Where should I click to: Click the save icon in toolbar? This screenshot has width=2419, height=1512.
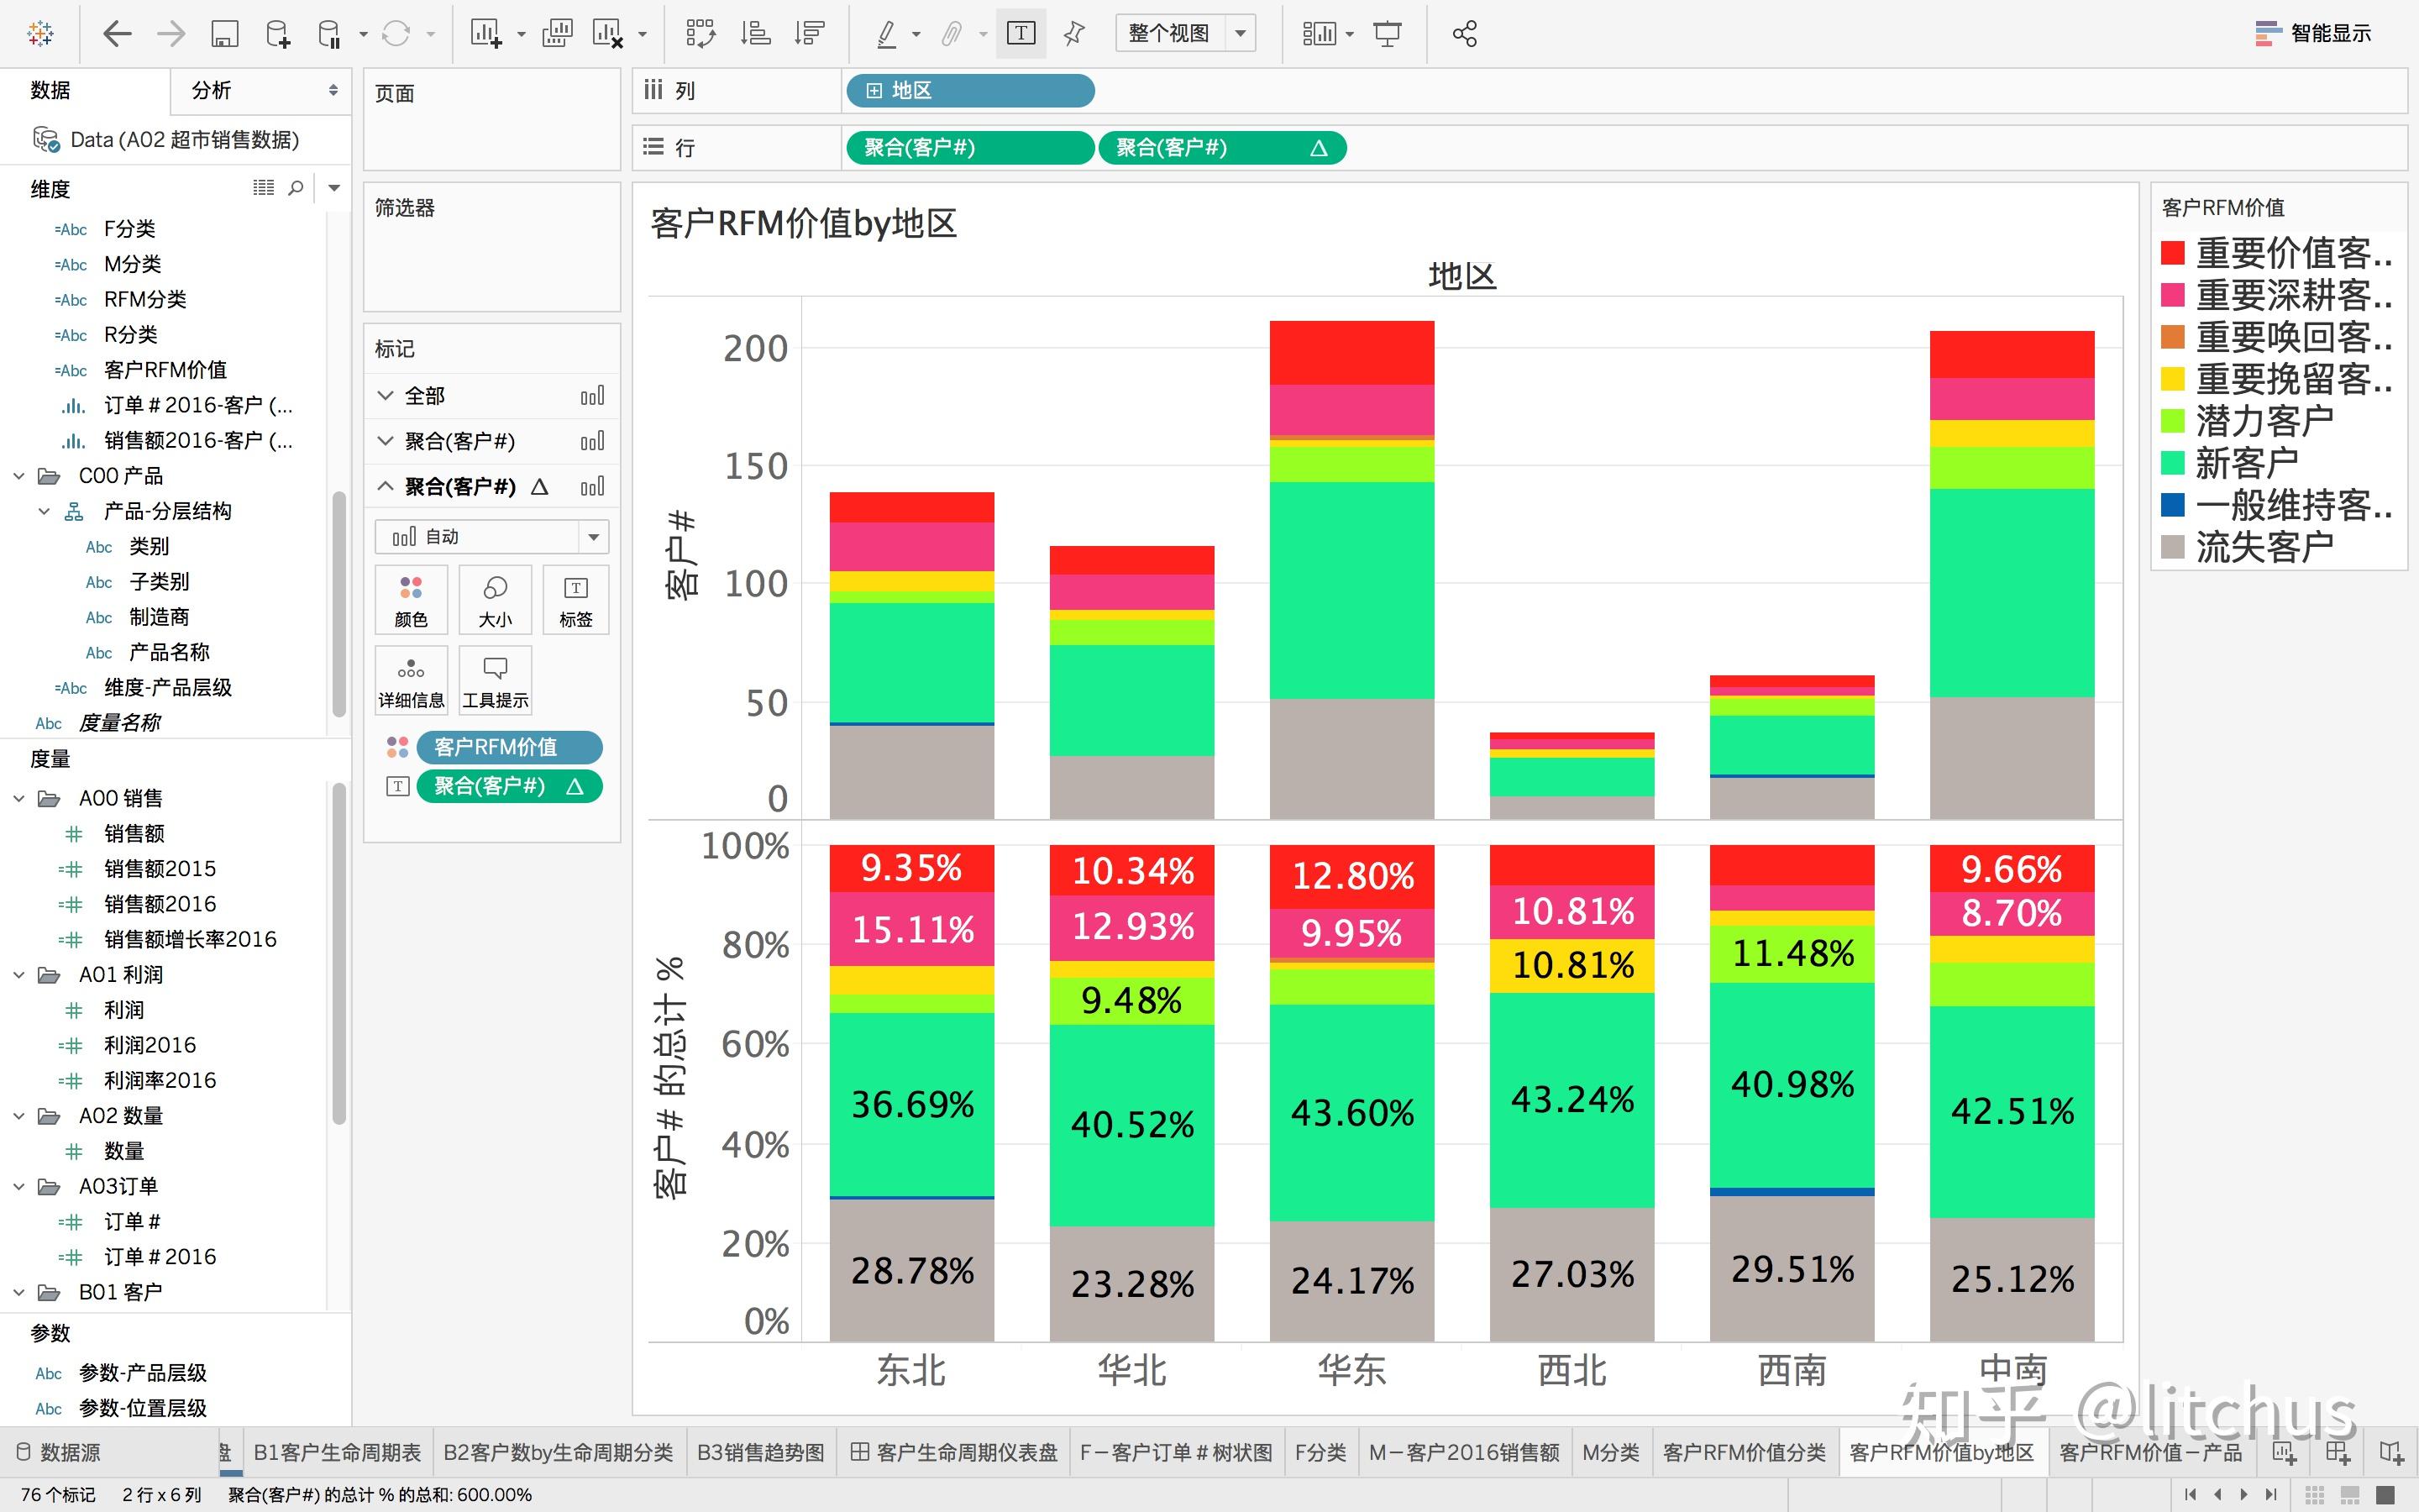(224, 34)
